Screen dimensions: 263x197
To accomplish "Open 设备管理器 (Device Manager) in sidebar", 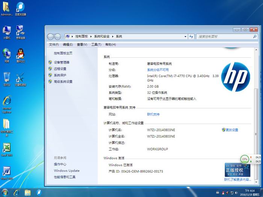I will [61, 62].
